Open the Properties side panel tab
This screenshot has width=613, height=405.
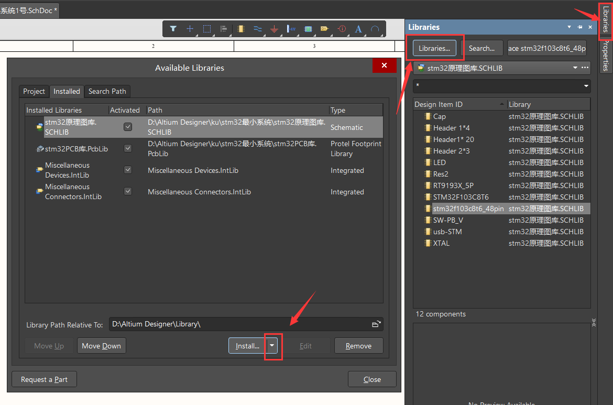606,56
